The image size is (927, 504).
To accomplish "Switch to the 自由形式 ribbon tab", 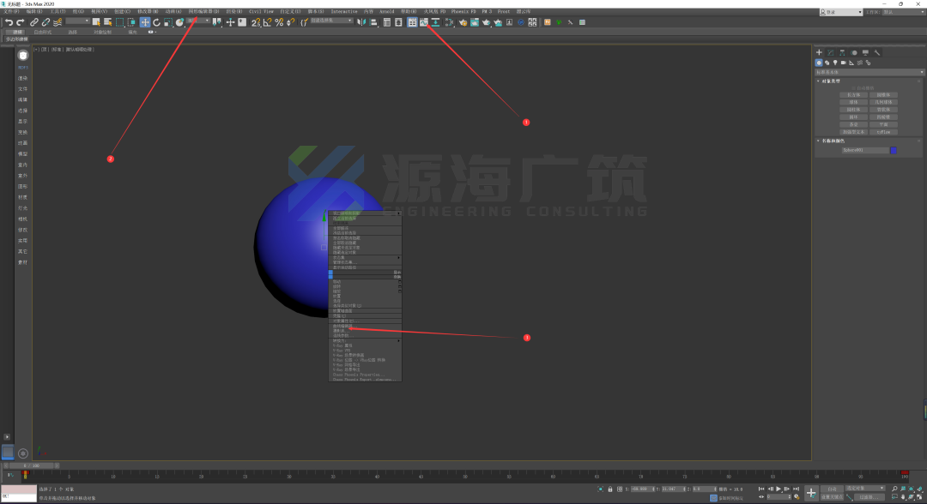I will pos(43,32).
